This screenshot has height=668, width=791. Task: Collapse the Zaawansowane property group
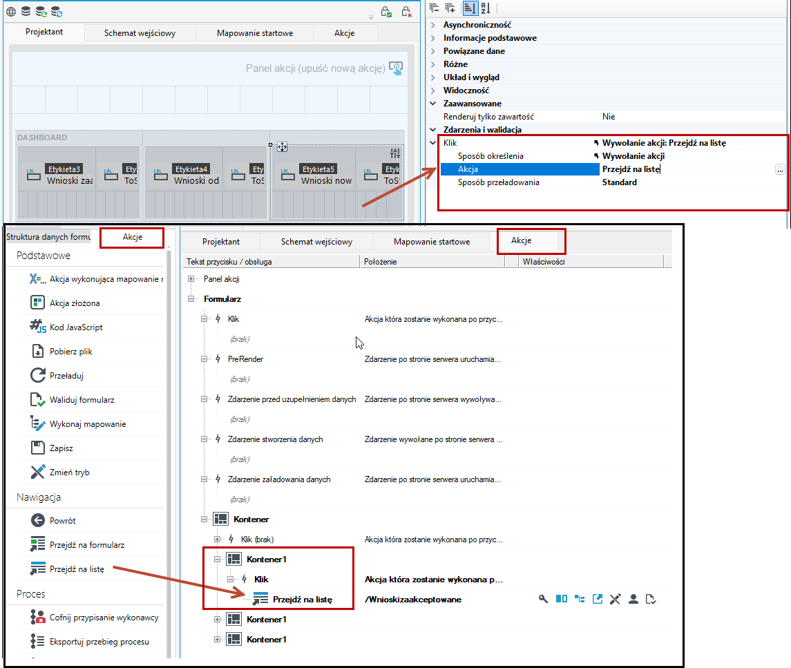pos(433,104)
